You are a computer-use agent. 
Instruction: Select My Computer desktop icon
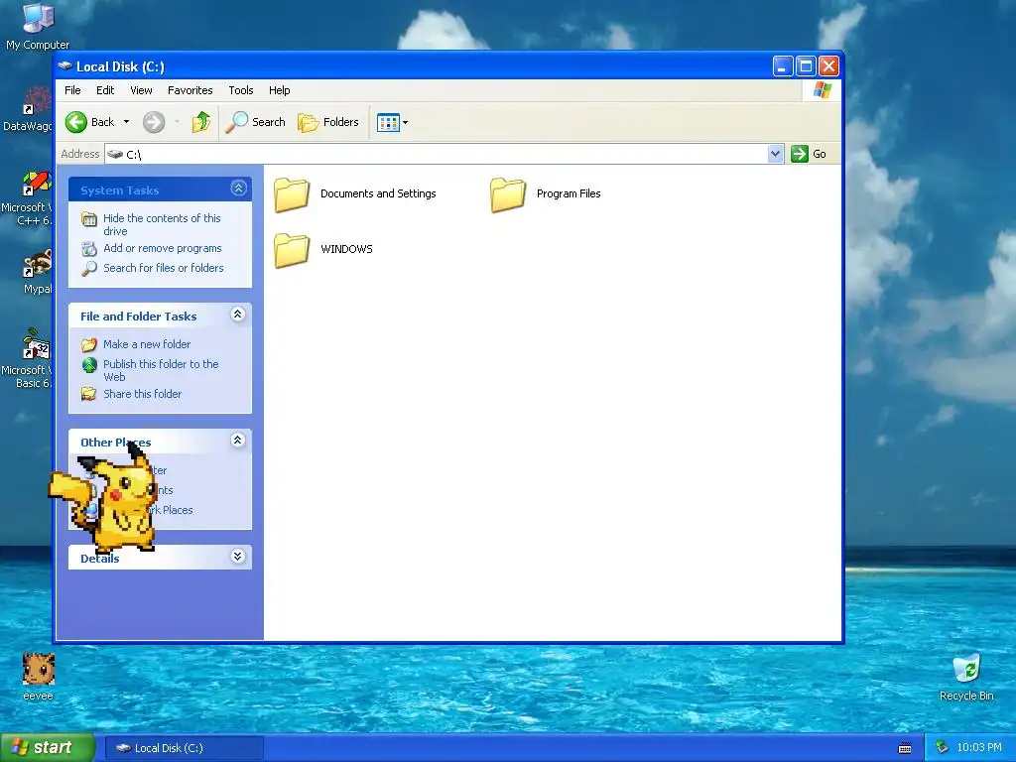pos(38,26)
